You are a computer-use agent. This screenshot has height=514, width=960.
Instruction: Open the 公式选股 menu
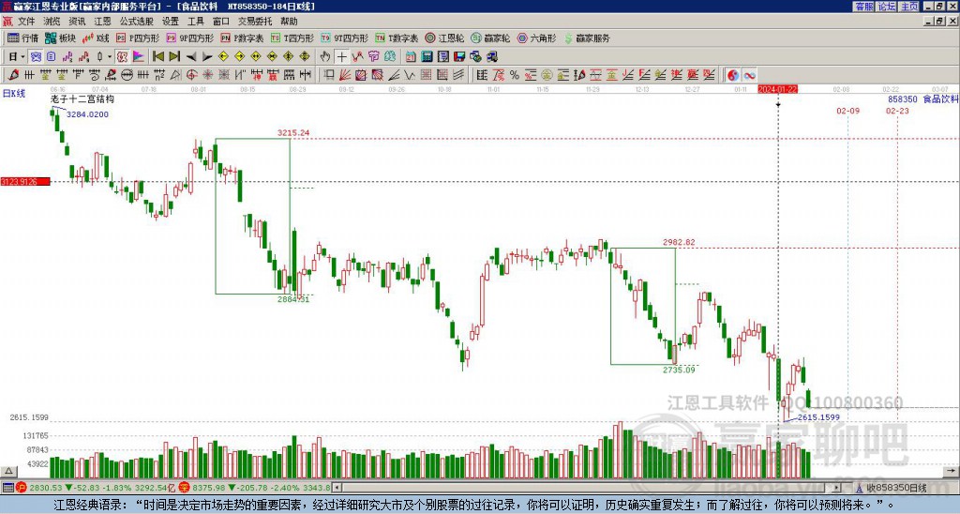pos(137,22)
